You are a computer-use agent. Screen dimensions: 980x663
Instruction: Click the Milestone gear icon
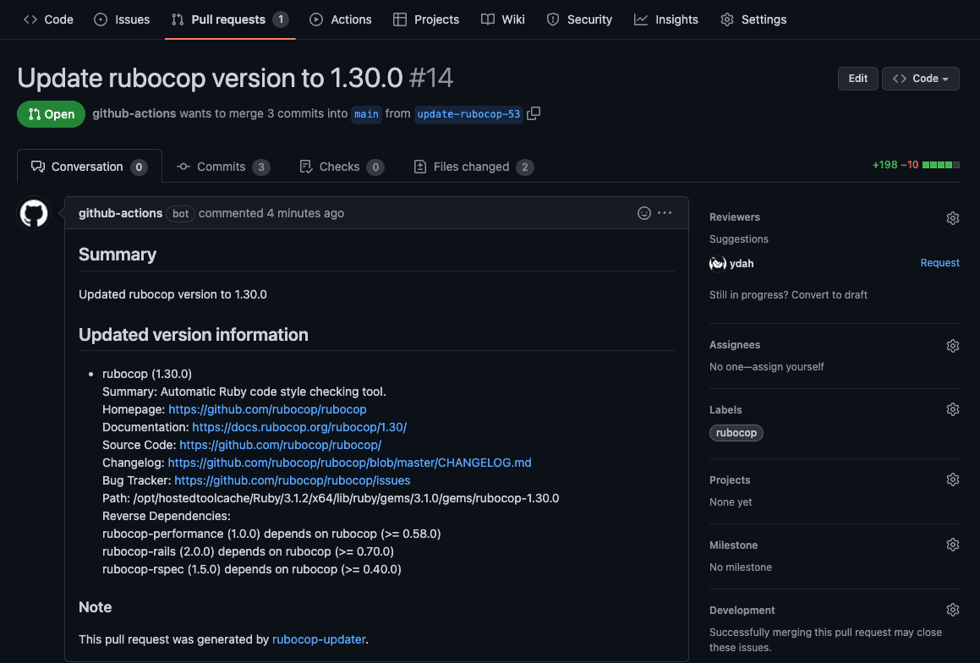(x=952, y=545)
